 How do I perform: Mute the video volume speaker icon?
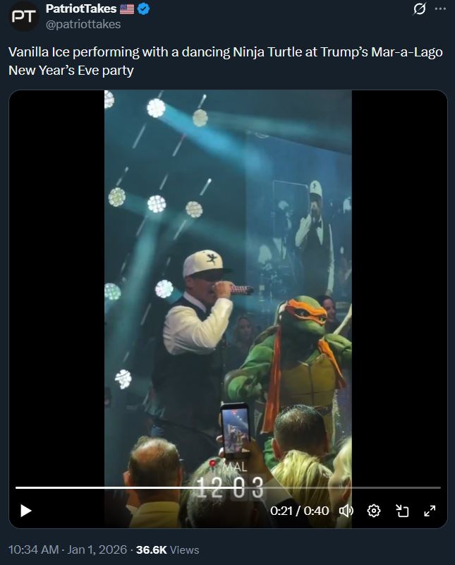[346, 511]
